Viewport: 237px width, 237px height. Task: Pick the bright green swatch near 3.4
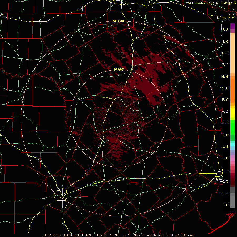click(233, 127)
